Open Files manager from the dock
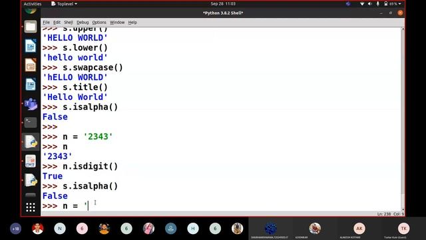Screen dimensions: 426x240 click(x=31, y=27)
